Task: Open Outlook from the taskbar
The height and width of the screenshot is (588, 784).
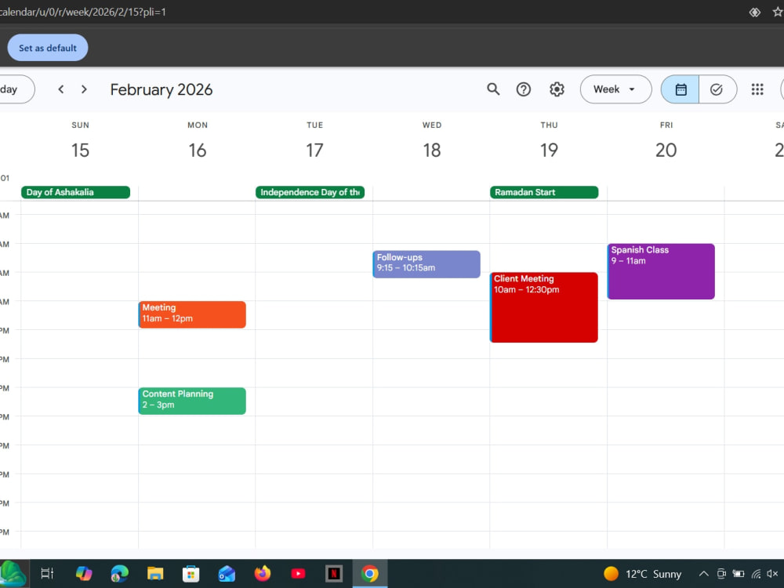Action: pyautogui.click(x=227, y=574)
